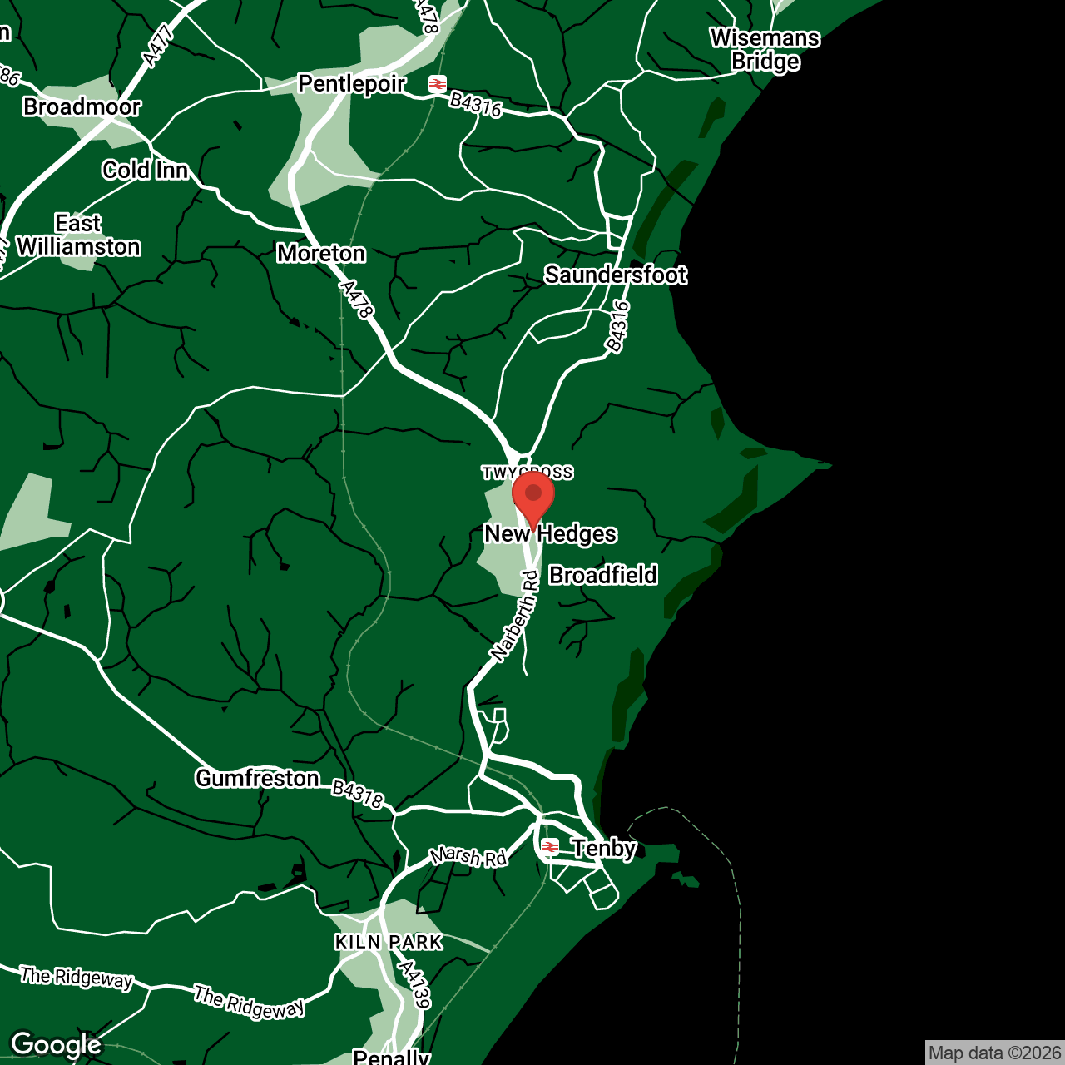Click the Gumfreston village label
Screen dimensions: 1065x1065
(x=258, y=778)
